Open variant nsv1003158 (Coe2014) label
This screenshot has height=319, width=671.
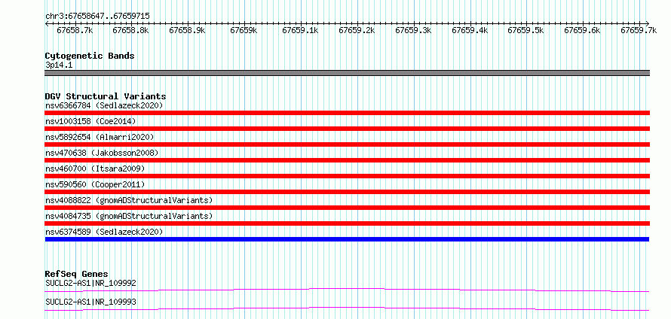[x=90, y=121]
